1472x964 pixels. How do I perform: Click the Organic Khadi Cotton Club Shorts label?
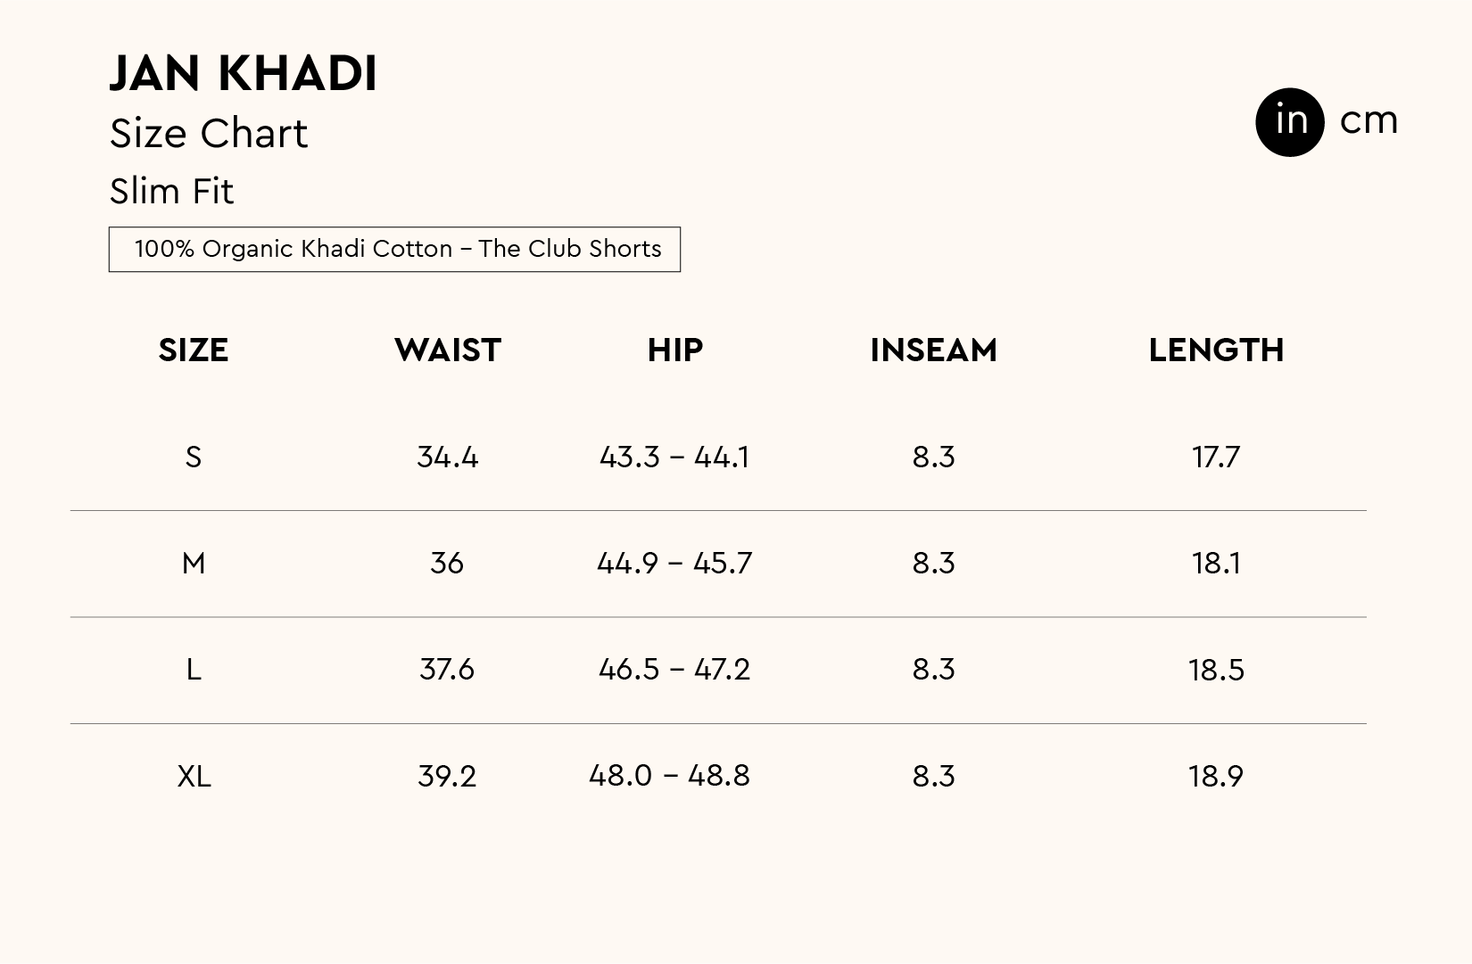[x=394, y=249]
